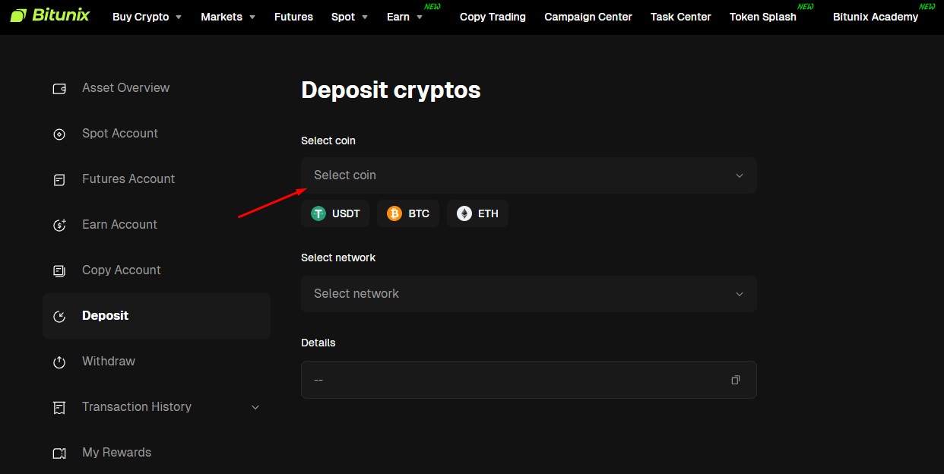The width and height of the screenshot is (944, 474).
Task: Open the Markets menu in navbar
Action: tap(227, 17)
